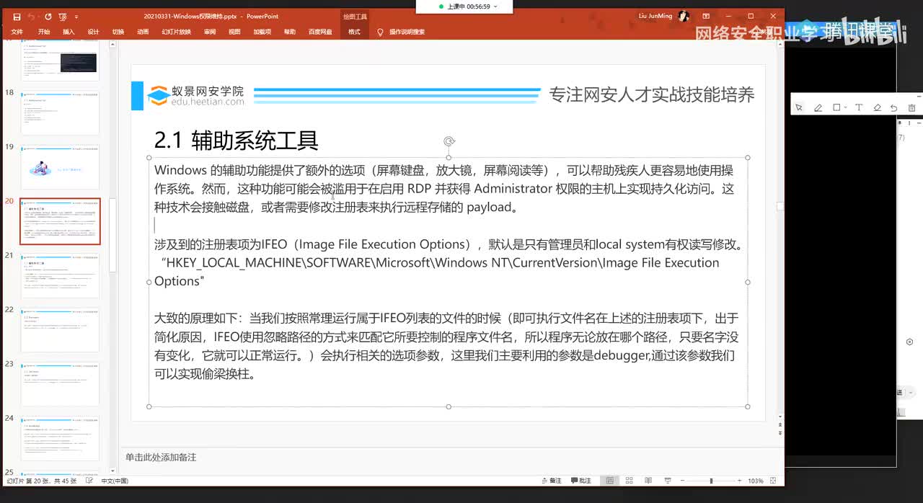923x503 pixels.
Task: Click the Liu JunMing account name
Action: tap(655, 16)
